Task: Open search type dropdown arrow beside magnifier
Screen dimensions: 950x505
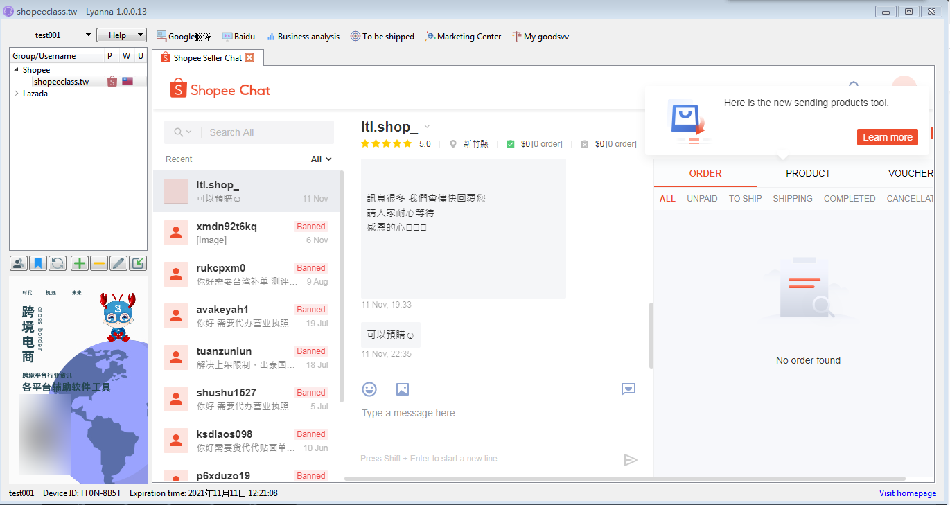Action: 189,132
